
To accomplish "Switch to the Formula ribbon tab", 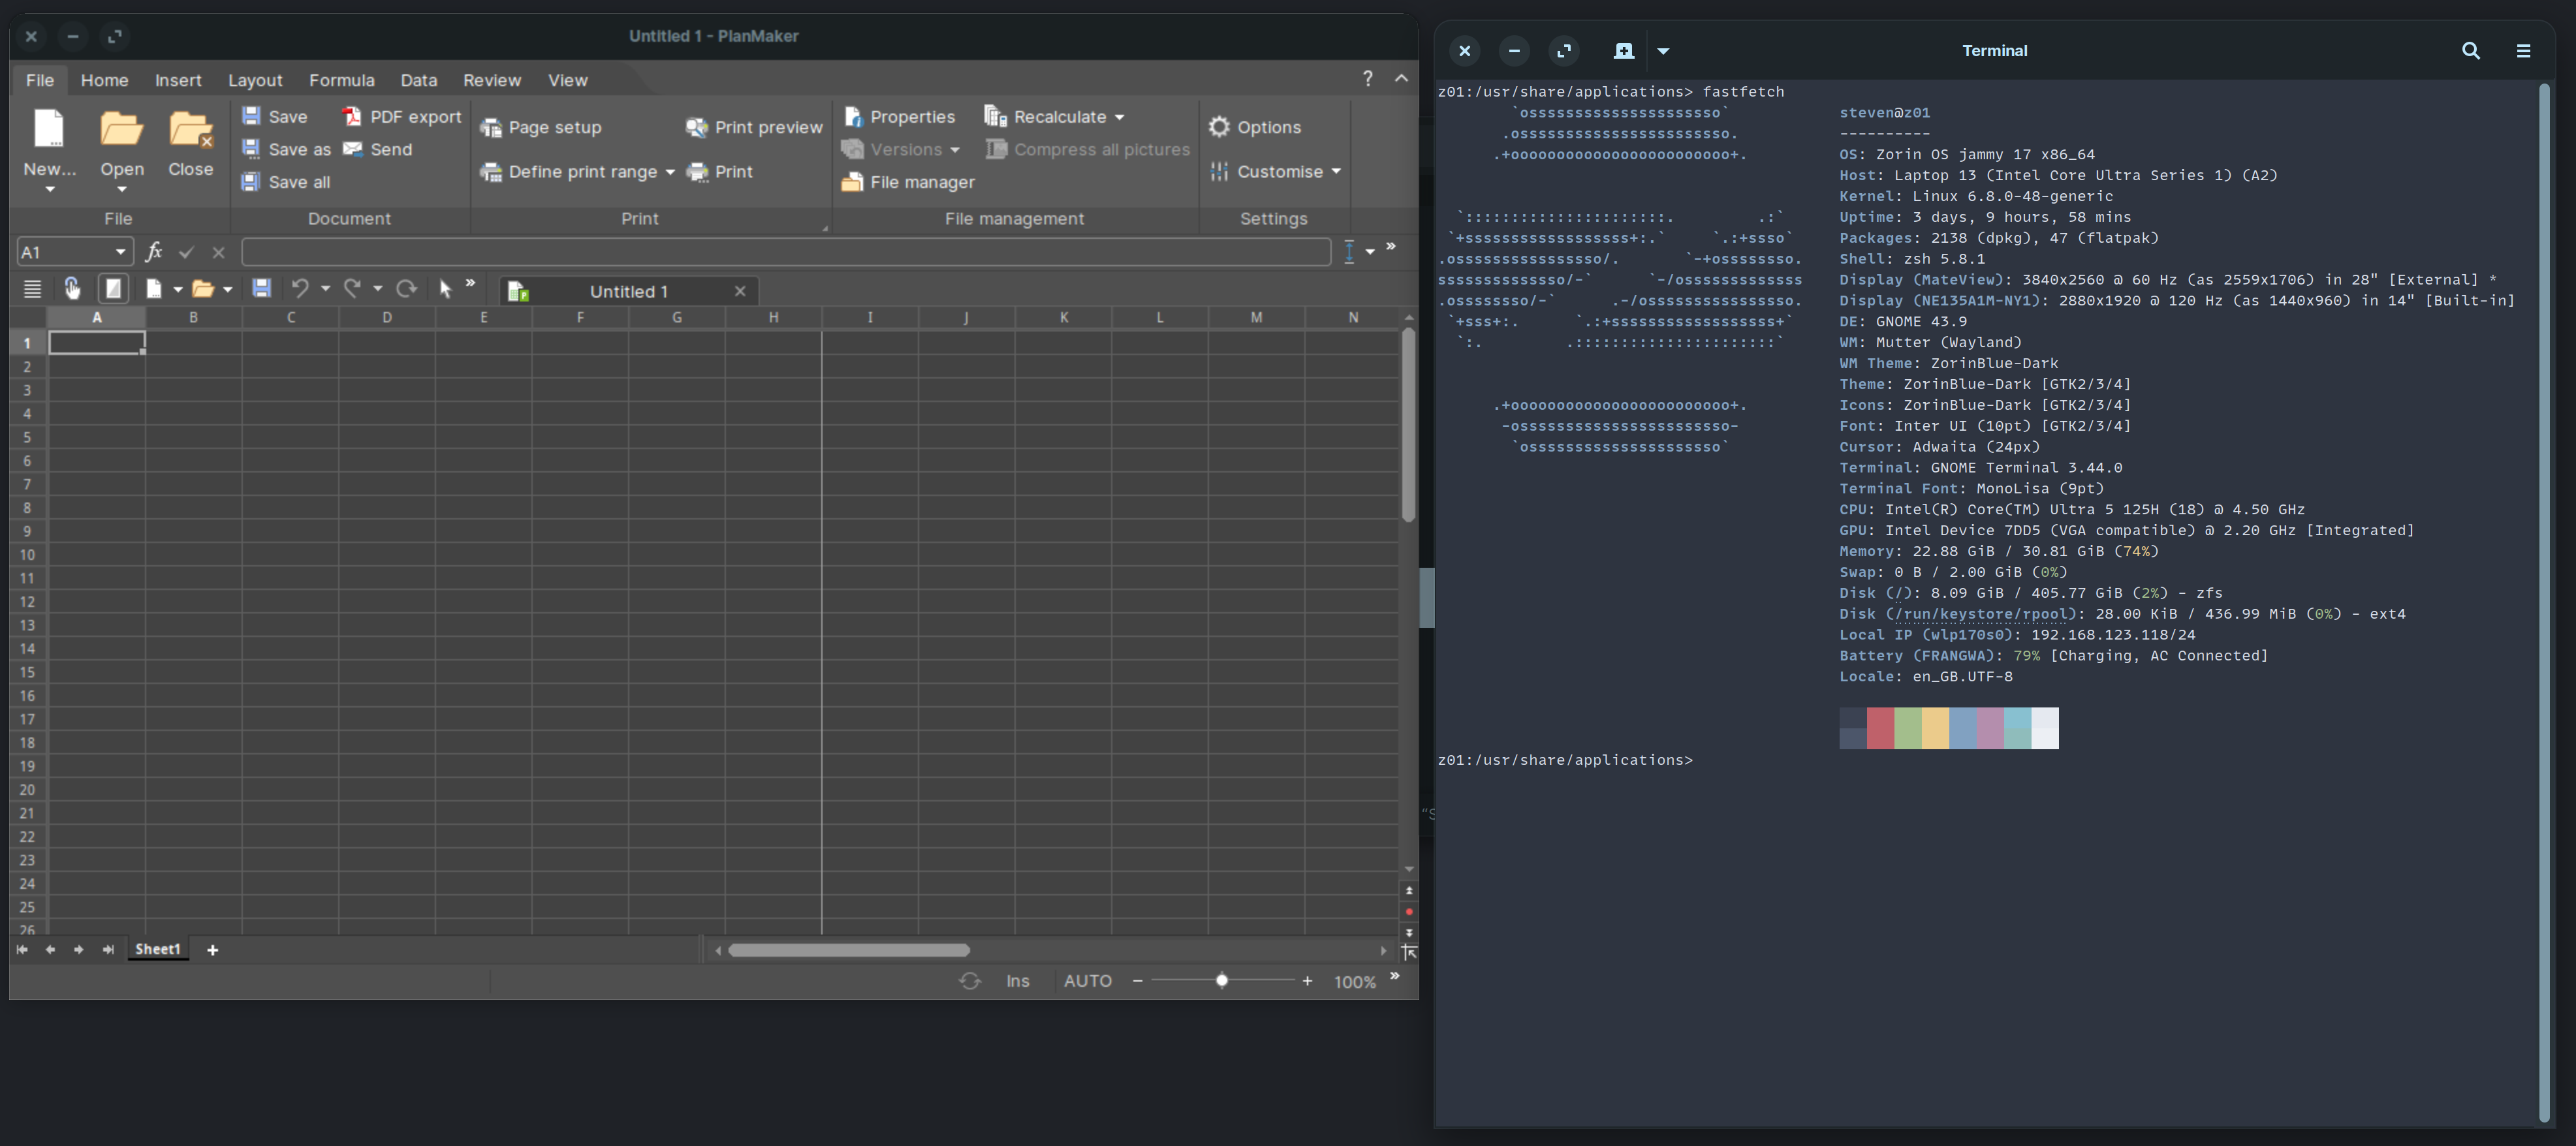I will 341,80.
